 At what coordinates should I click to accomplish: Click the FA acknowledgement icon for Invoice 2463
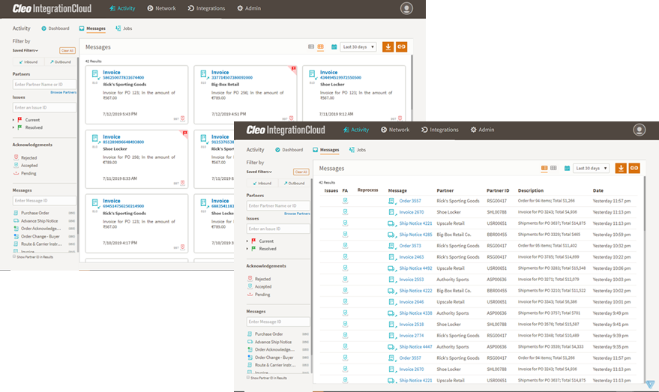pos(345,257)
